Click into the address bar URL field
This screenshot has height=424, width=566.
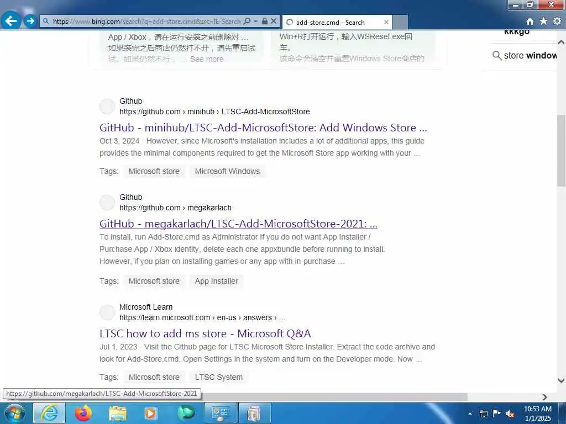(146, 22)
